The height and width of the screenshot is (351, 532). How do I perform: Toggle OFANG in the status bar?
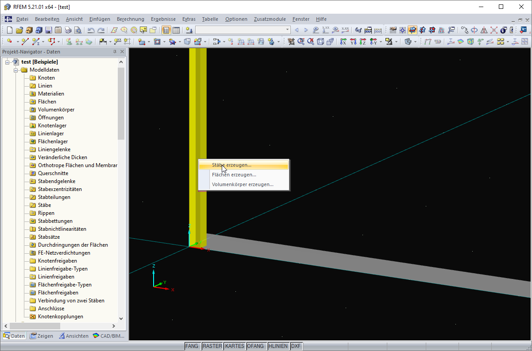click(256, 346)
